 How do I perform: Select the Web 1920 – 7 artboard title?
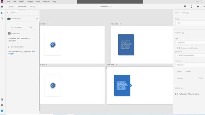tap(112, 65)
